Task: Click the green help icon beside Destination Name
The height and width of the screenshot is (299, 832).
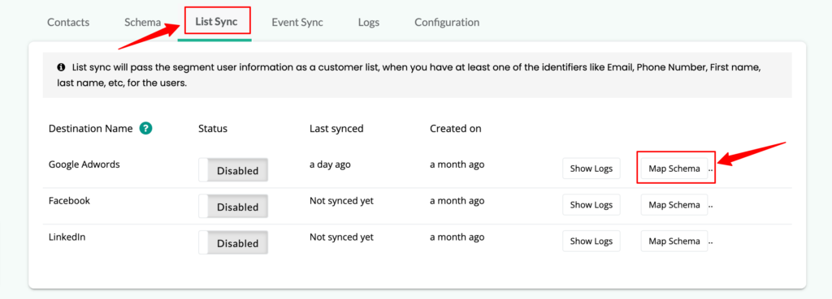Action: [x=146, y=128]
